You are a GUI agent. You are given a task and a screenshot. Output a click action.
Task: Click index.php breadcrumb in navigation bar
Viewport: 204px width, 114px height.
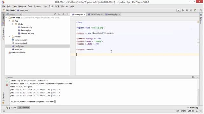(x=22, y=10)
